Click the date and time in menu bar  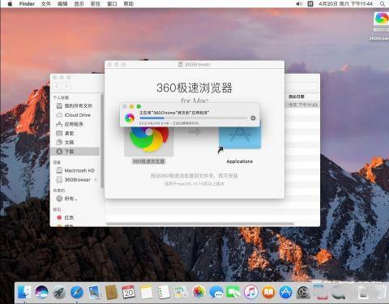[345, 4]
